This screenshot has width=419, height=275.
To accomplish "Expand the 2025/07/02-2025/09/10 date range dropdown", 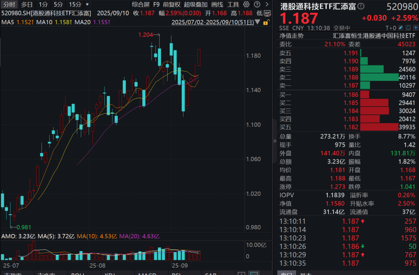I will (x=258, y=22).
